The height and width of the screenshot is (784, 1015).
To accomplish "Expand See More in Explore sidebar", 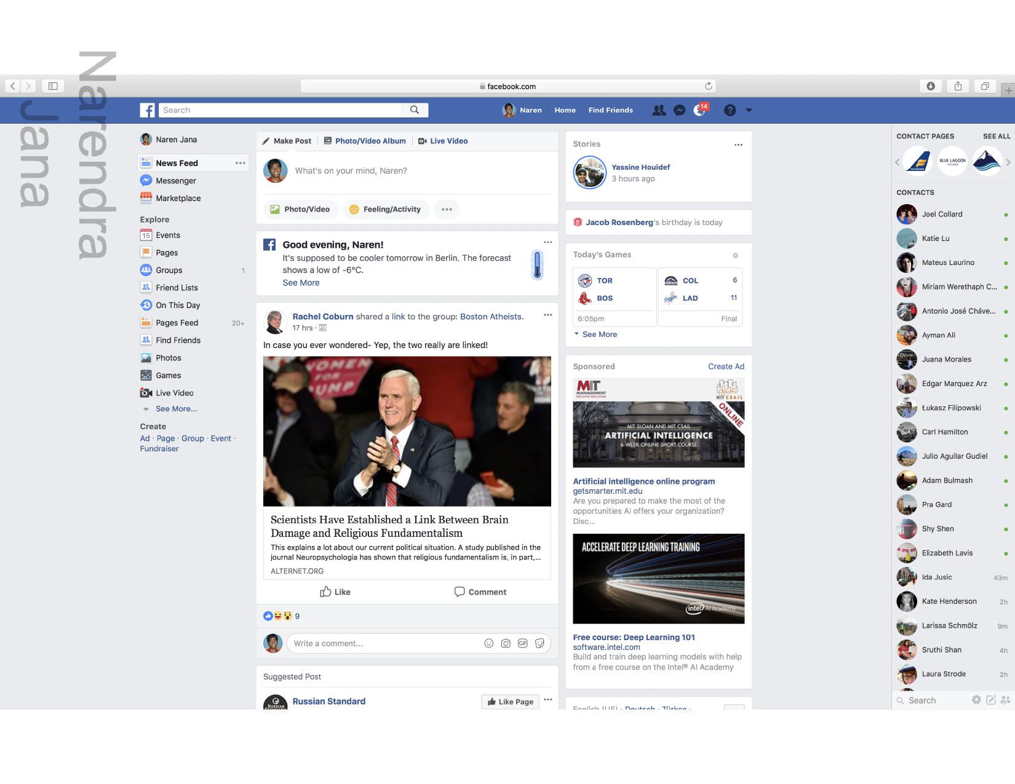I will click(176, 409).
